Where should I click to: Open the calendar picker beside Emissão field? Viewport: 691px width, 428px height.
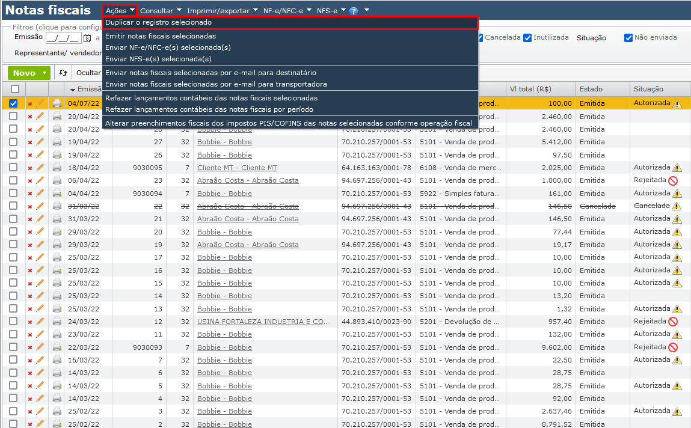pyautogui.click(x=86, y=38)
